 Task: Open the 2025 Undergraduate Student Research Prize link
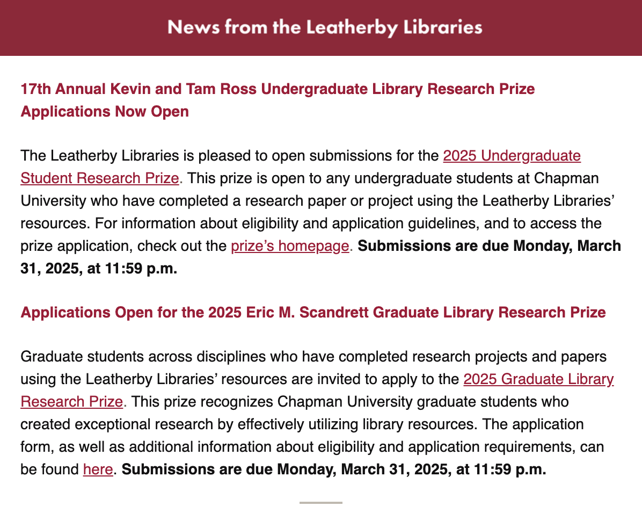(x=512, y=156)
